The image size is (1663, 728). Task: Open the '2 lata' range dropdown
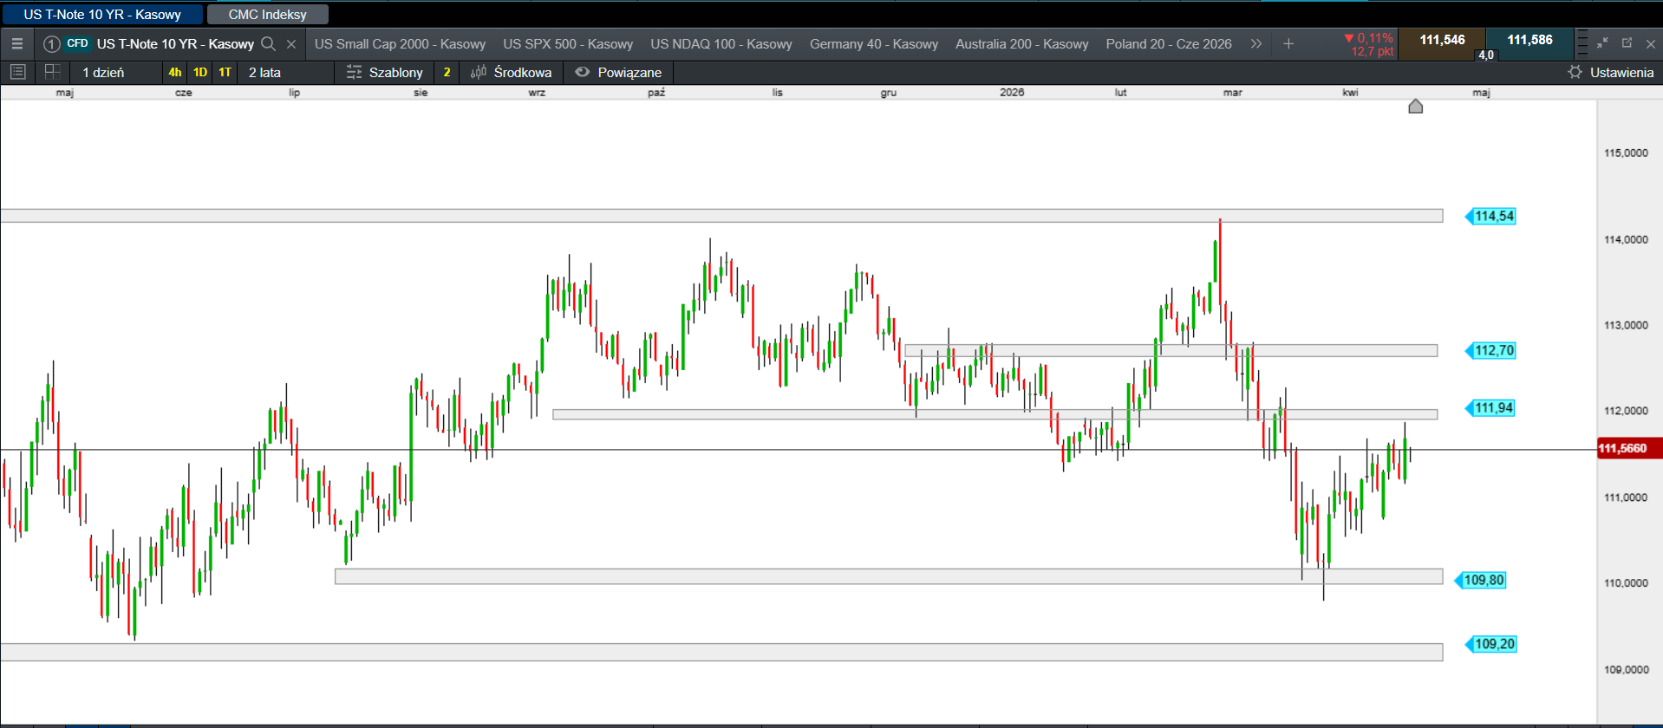[x=264, y=72]
